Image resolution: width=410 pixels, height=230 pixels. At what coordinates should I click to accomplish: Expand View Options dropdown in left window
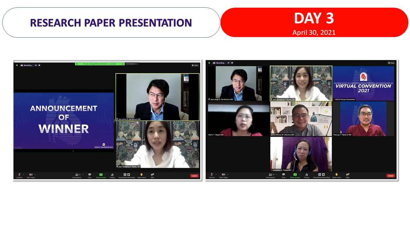tap(131, 64)
